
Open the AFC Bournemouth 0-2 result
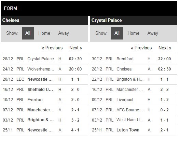coord(134,110)
